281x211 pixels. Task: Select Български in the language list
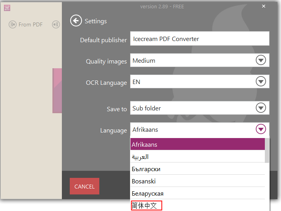[x=197, y=169]
